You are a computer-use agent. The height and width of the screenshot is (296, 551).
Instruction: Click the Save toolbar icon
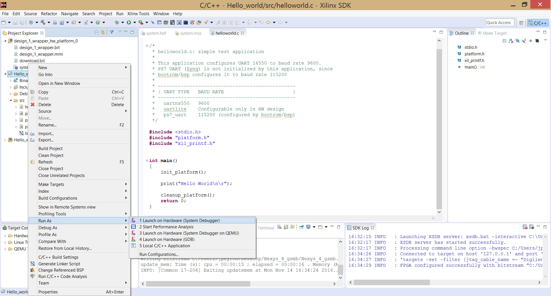pyautogui.click(x=15, y=22)
